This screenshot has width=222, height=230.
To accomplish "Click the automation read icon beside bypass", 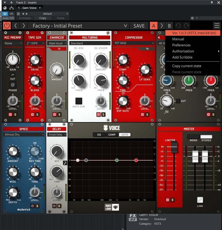I will click(11, 14).
